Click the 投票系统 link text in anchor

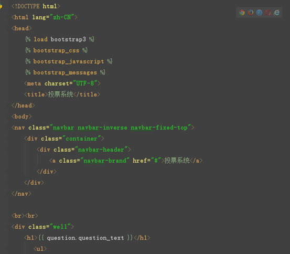coord(177,161)
